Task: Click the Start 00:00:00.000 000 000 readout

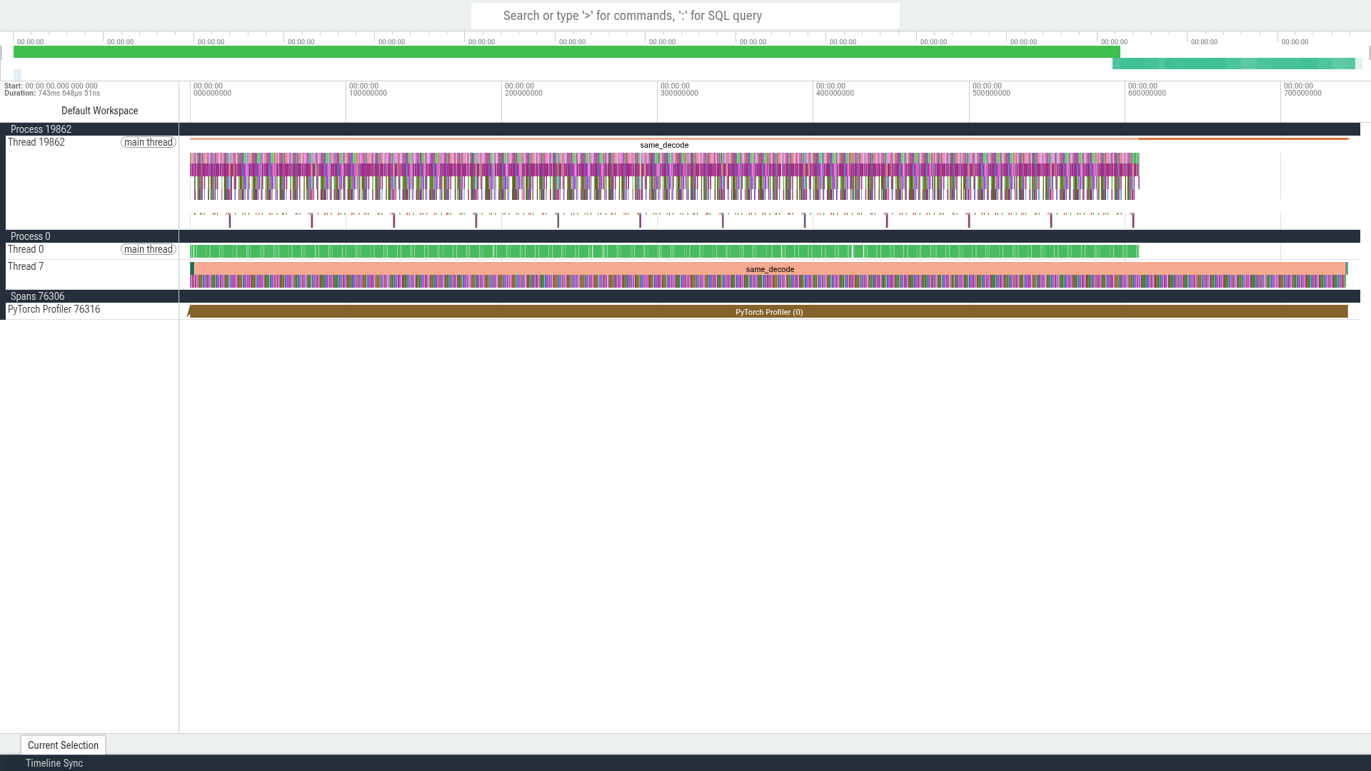Action: [51, 86]
